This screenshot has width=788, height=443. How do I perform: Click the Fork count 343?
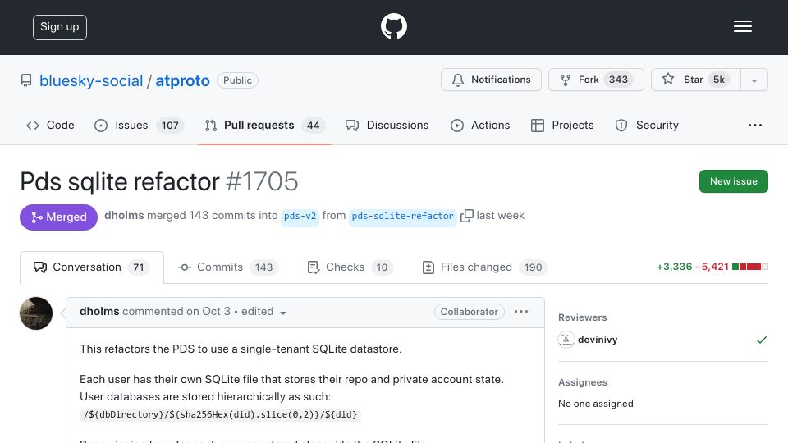point(618,80)
